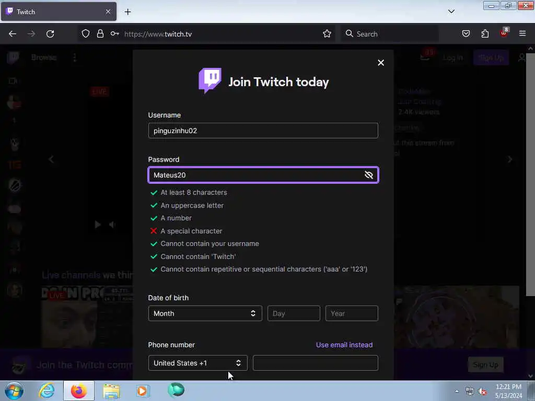Go to previous featured stream arrow
Viewport: 535px width, 401px height.
click(x=51, y=159)
